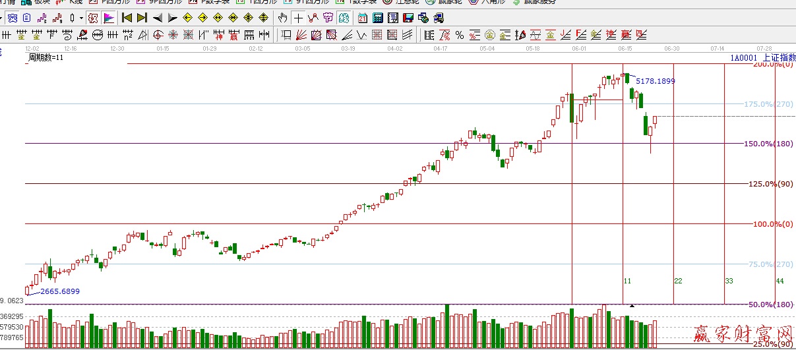Viewport: 796px width, 350px height.
Task: Select the 06-15 date on the timeline
Action: 625,49
